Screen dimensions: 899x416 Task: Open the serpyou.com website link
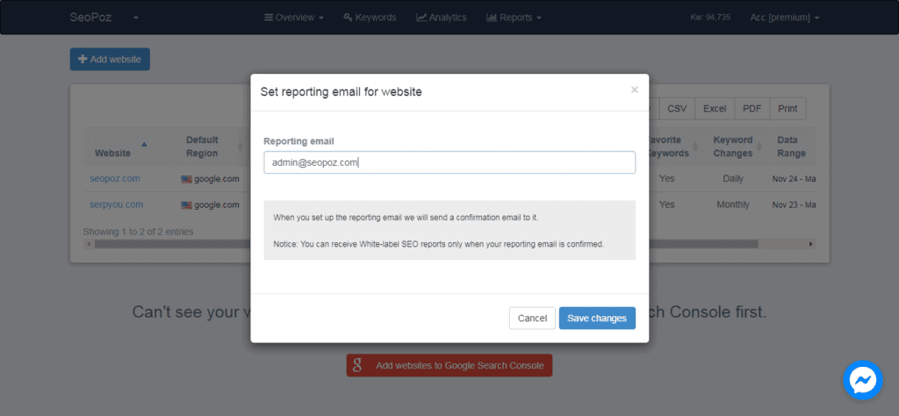tap(117, 204)
